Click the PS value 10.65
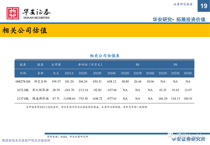 175,90
